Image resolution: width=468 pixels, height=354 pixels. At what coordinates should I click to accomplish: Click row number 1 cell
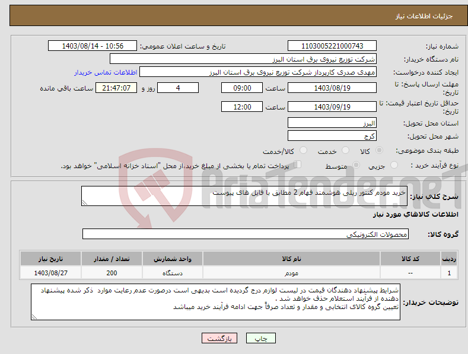click(x=449, y=273)
